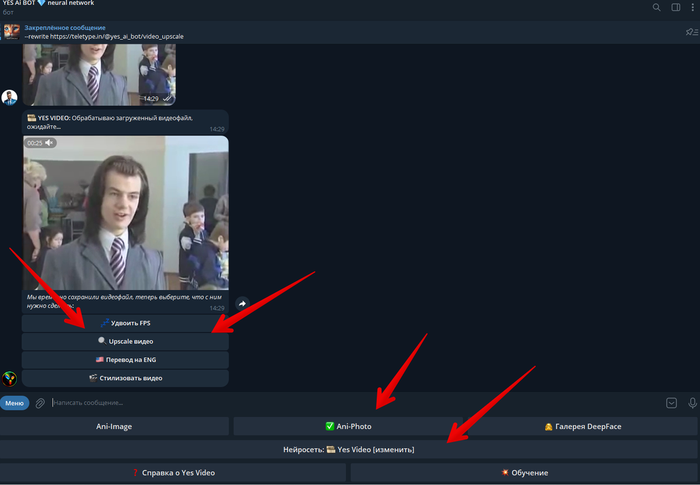Viewport: 700px width, 485px height.
Task: Open Справка о Yes Video
Action: [x=173, y=473]
